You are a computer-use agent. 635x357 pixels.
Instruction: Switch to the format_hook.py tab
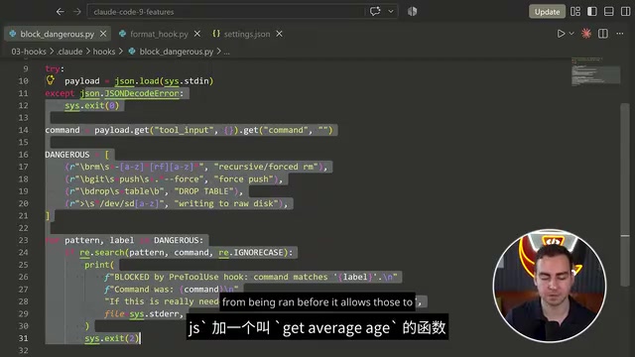pos(159,34)
